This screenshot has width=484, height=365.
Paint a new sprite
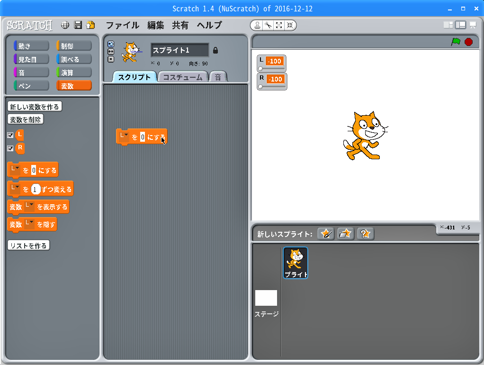click(x=326, y=234)
